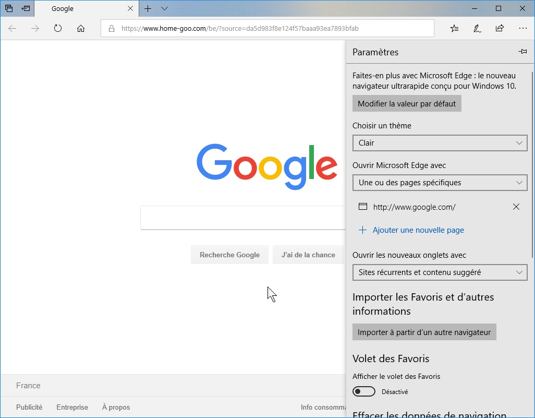Open the À propos footer link
The height and width of the screenshot is (418, 535).
pos(116,407)
